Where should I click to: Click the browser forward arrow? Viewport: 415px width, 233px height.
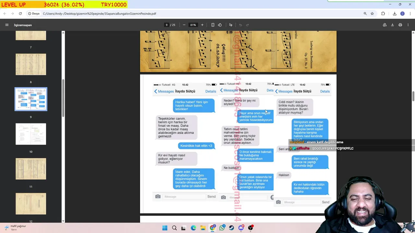point(13,14)
